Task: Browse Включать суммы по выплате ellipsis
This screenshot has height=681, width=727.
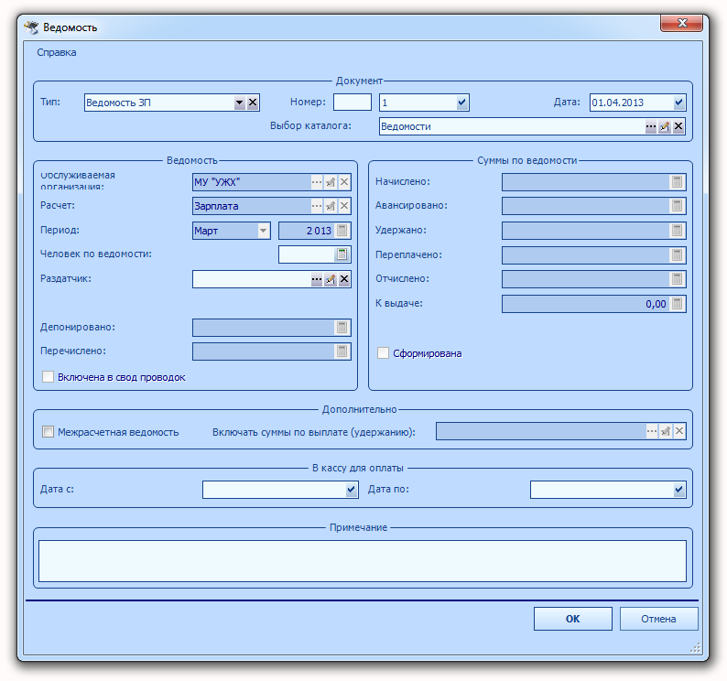Action: (652, 432)
